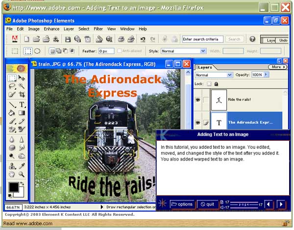Click the New document toolbar icon
This screenshot has height=230, width=294.
pos(26,39)
